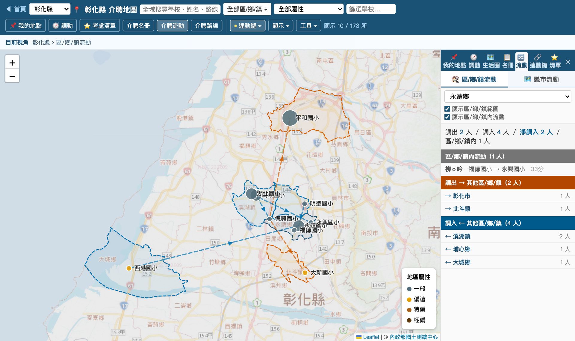Open the 彰化縣 county dropdown
The image size is (575, 341).
pos(50,9)
